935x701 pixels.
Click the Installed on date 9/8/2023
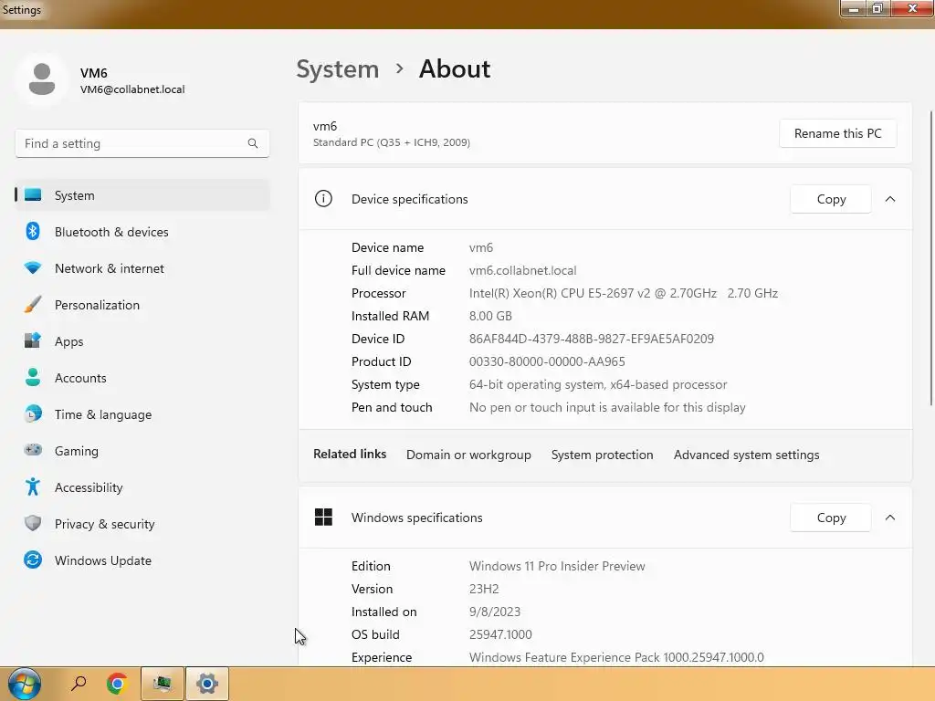click(494, 612)
